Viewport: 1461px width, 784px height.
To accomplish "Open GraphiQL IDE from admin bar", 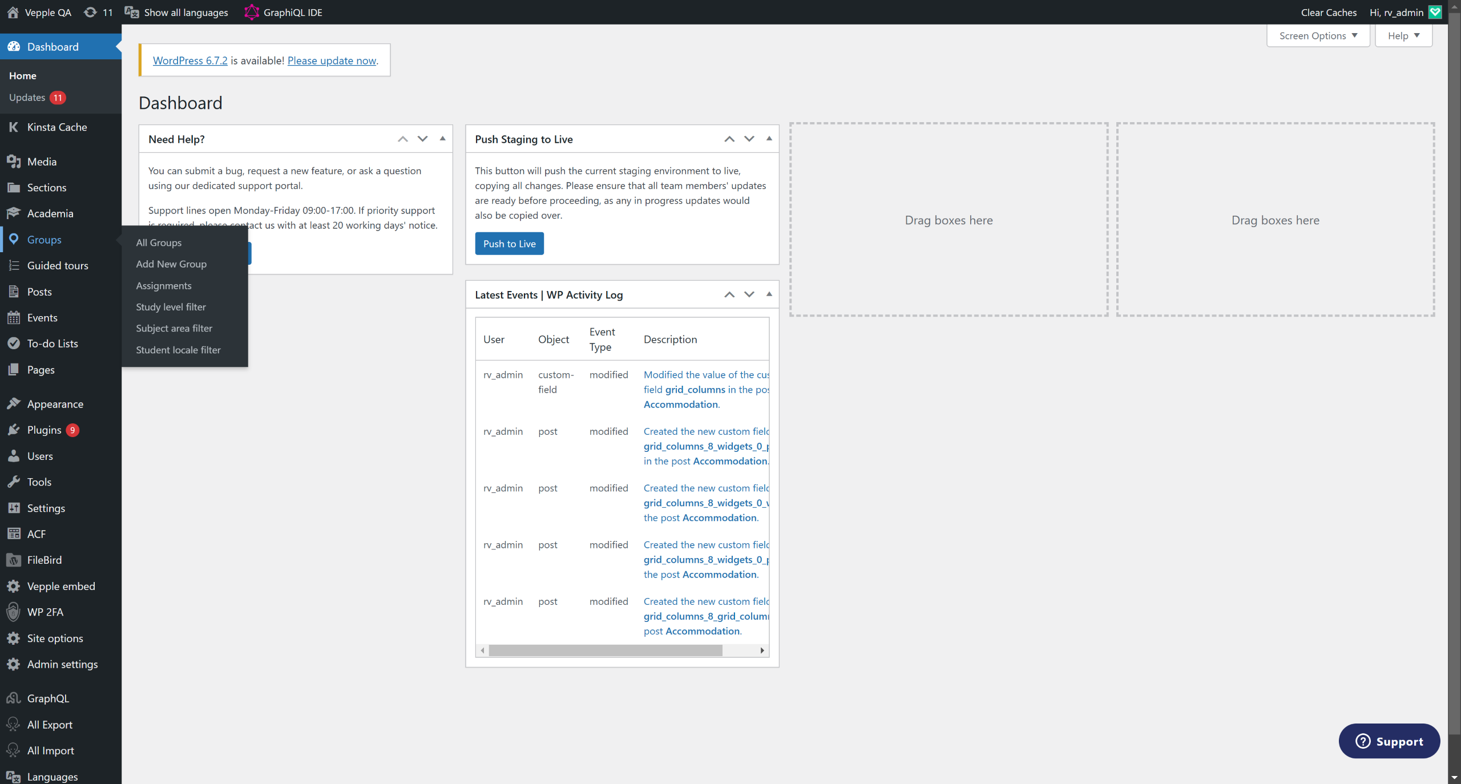I will click(283, 13).
